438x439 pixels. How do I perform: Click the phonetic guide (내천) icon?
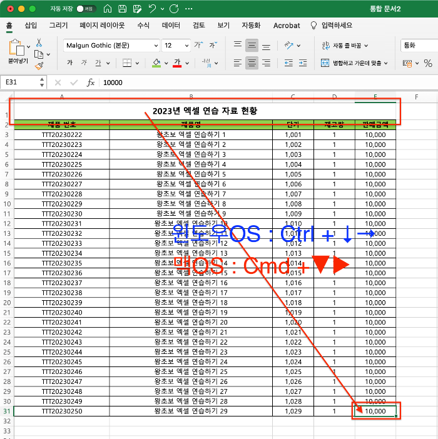(206, 63)
